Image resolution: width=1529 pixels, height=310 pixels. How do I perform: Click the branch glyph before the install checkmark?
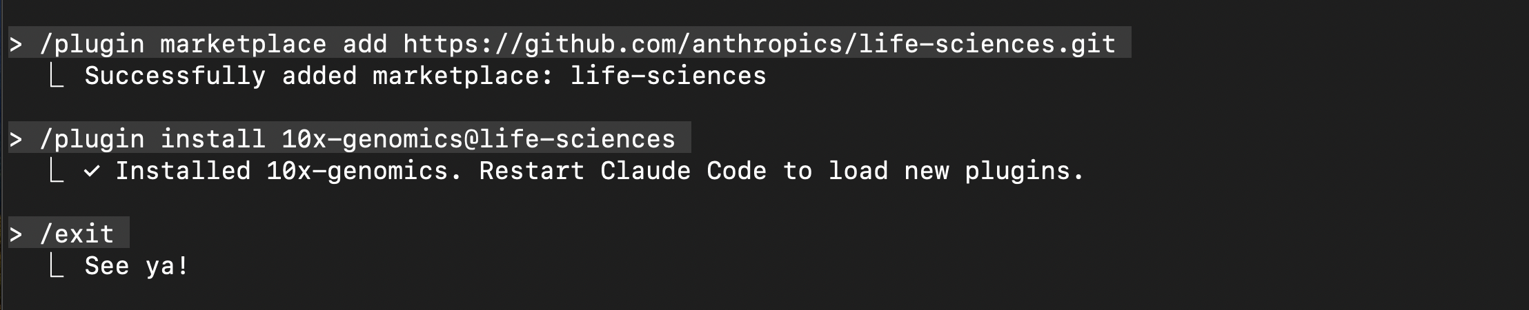(57, 172)
